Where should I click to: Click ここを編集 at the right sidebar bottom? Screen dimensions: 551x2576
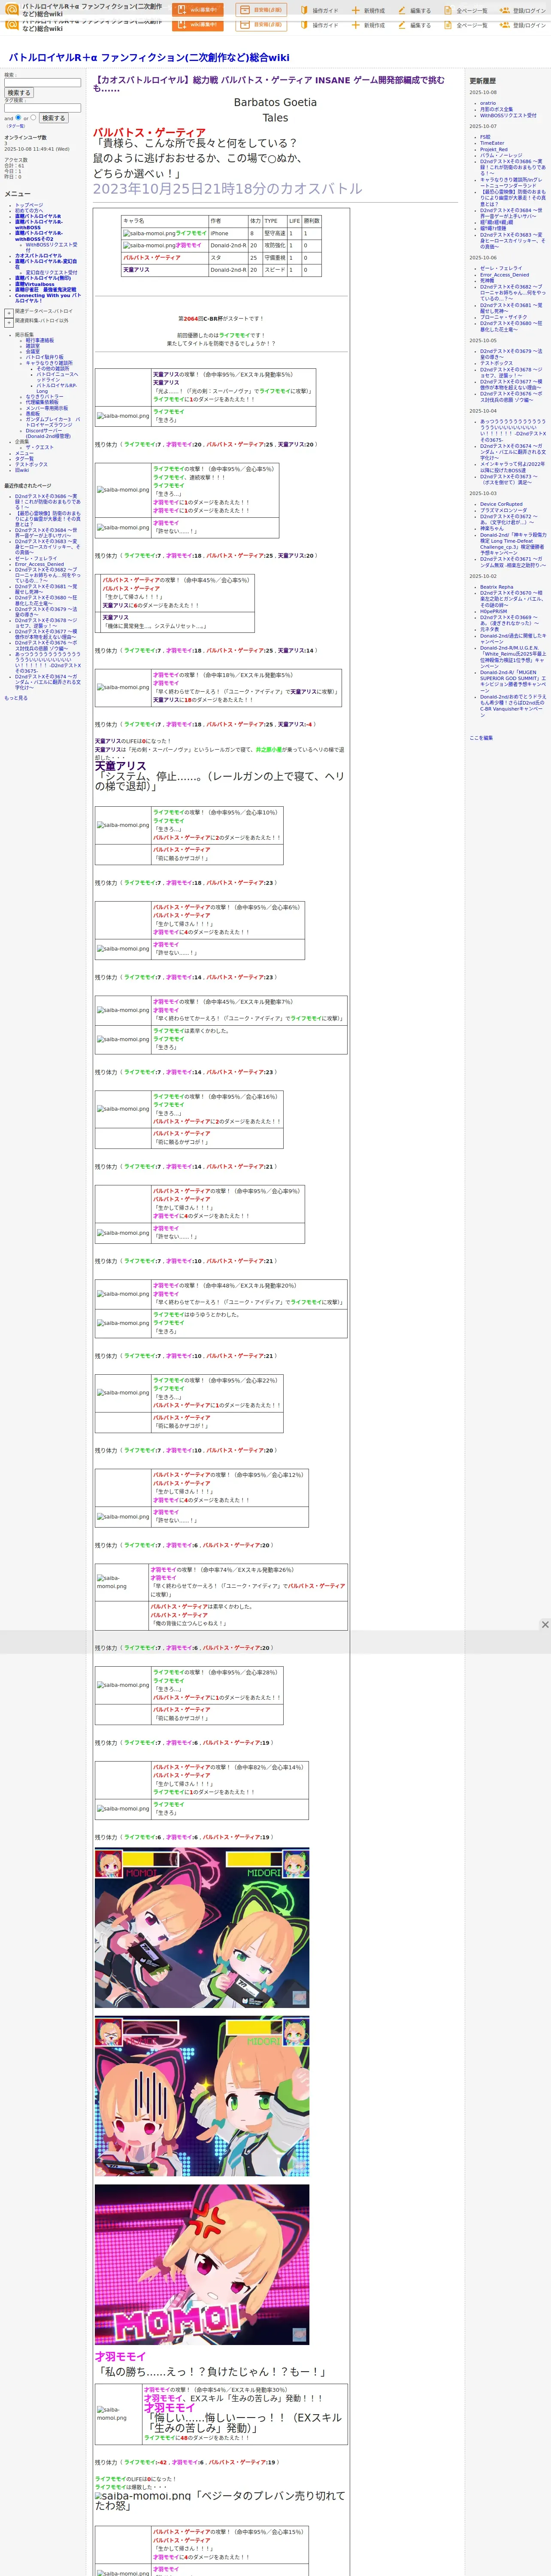click(481, 738)
